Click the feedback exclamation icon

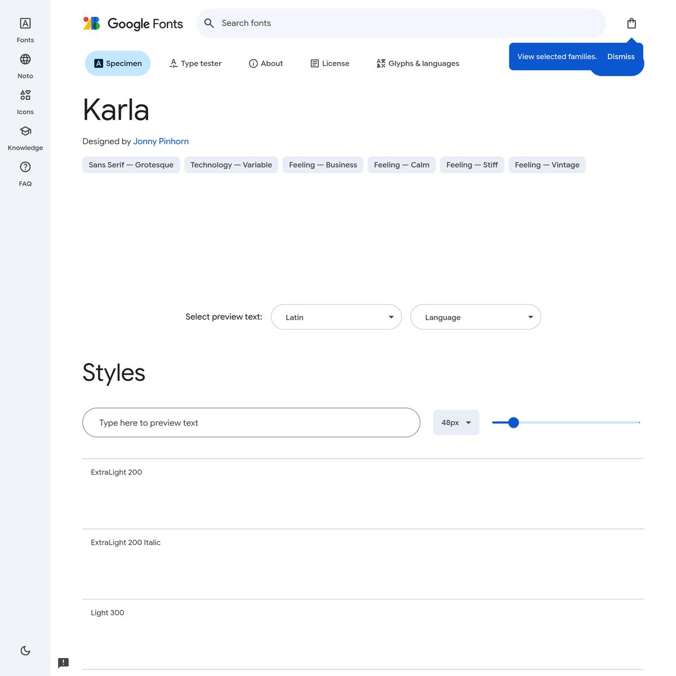tap(64, 662)
